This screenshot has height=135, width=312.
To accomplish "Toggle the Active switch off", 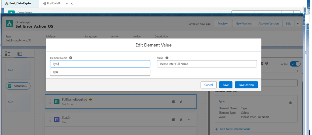I will pyautogui.click(x=295, y=64).
